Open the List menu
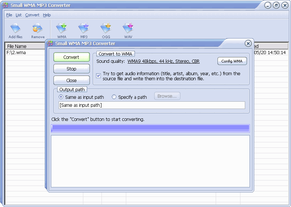This screenshot has width=291, height=207. point(19,15)
